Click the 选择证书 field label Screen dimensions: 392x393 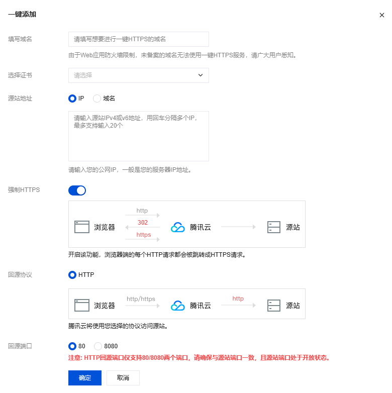(x=20, y=75)
